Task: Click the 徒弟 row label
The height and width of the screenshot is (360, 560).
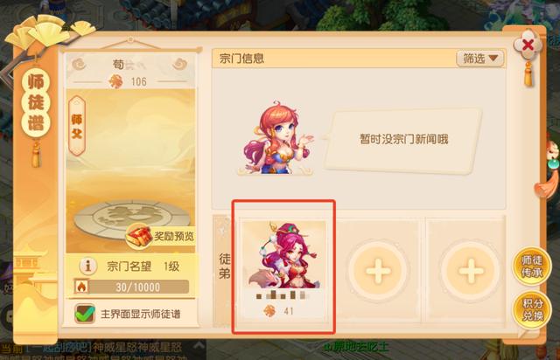Action: pos(225,267)
